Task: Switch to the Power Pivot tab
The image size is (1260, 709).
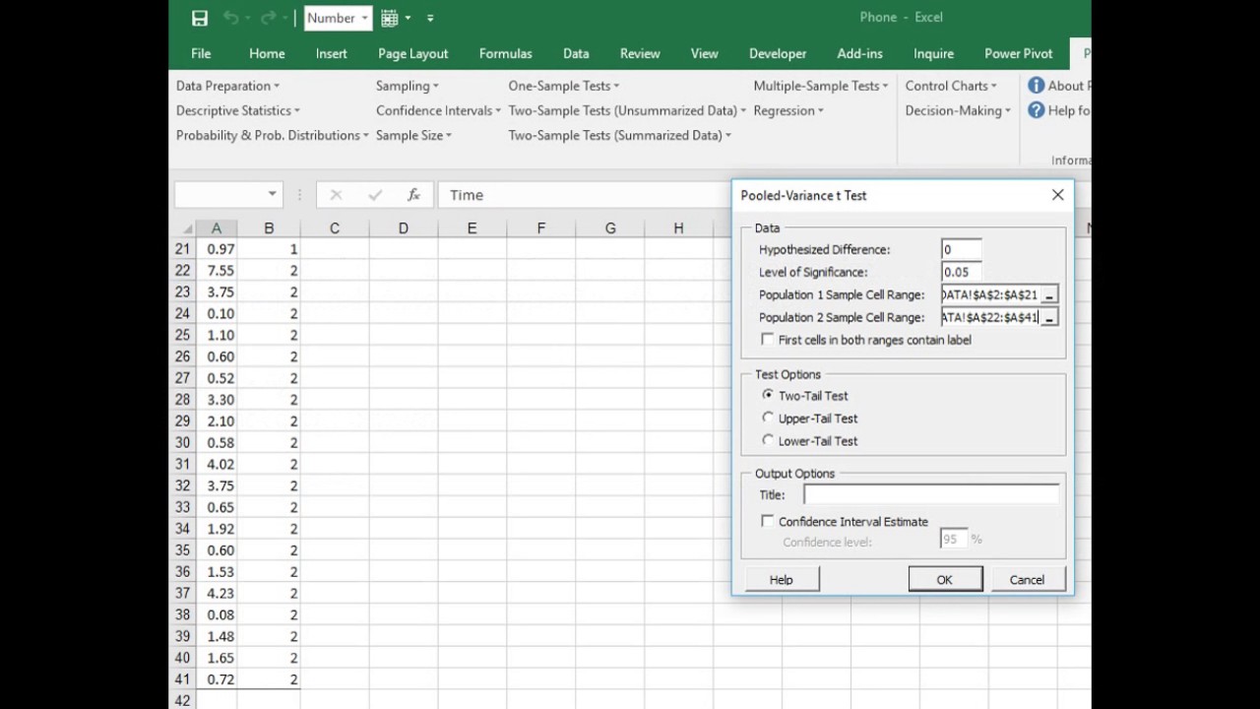Action: point(1018,53)
